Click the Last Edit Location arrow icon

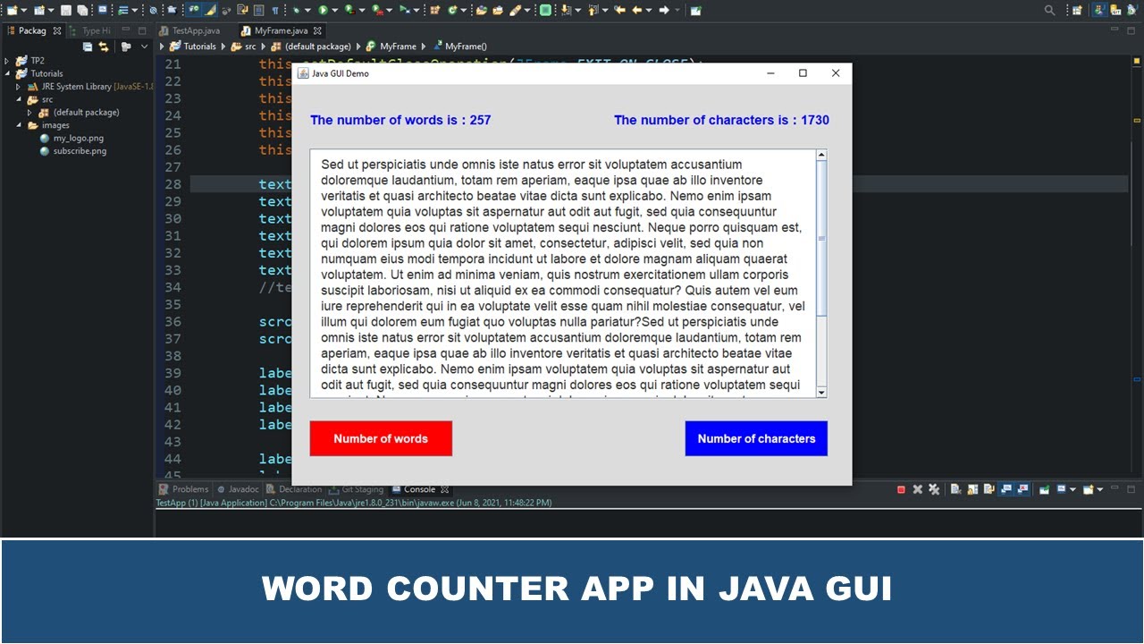[x=619, y=10]
